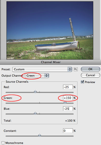The width and height of the screenshot is (101, 145).
Task: Click the Channel Mixer title bar
Action: coord(50,62)
